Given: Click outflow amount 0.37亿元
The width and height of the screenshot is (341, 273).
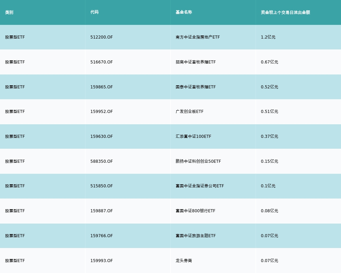Looking at the screenshot, I should [x=269, y=136].
